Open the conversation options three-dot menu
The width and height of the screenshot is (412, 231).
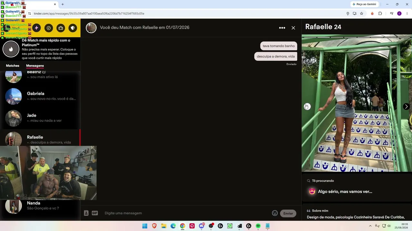(282, 28)
